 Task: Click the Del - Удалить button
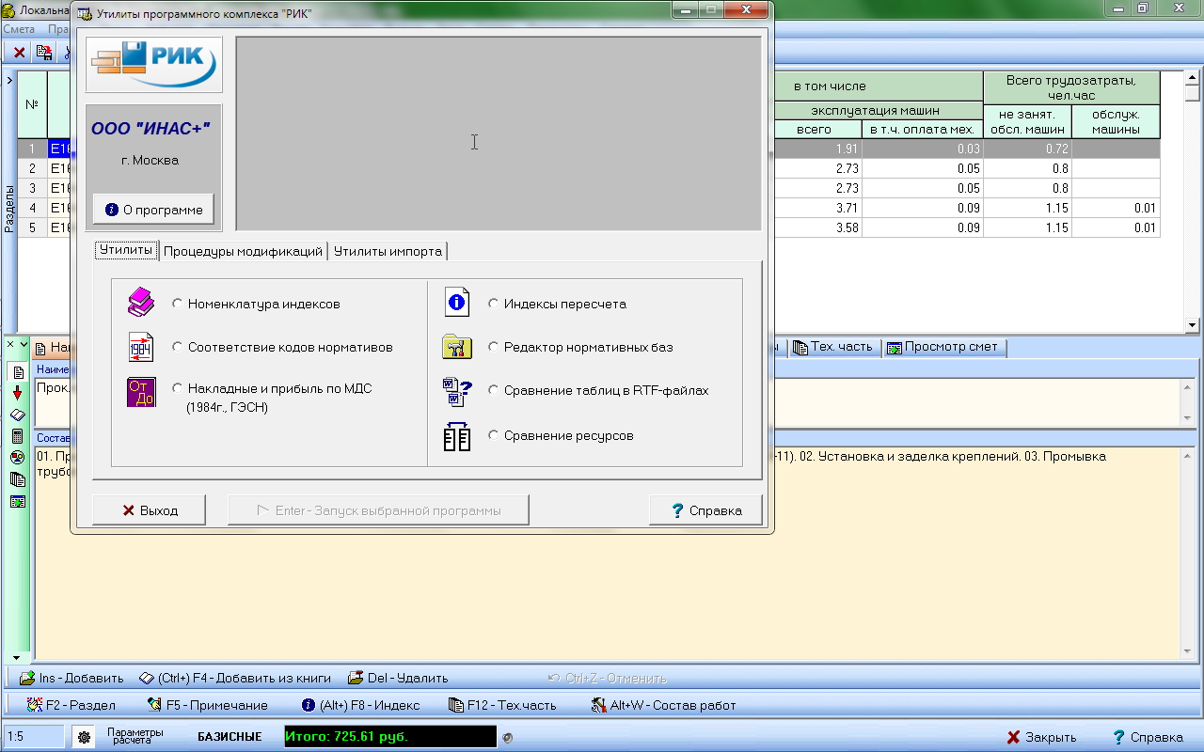(x=398, y=678)
